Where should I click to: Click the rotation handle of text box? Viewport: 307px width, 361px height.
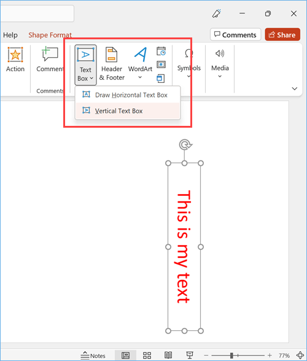pyautogui.click(x=185, y=145)
